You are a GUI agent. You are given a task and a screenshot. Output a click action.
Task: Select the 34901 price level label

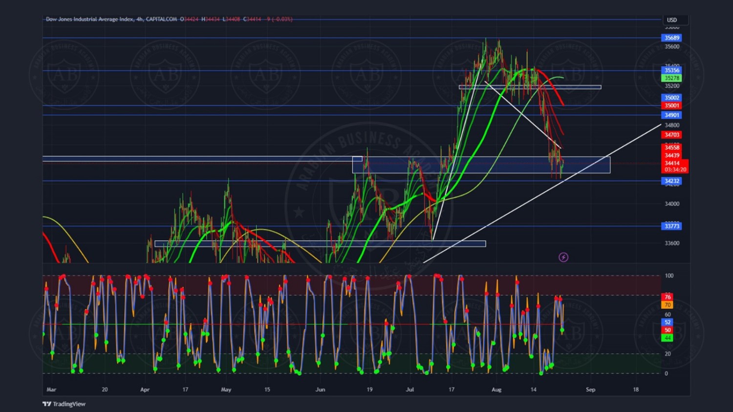coord(672,115)
